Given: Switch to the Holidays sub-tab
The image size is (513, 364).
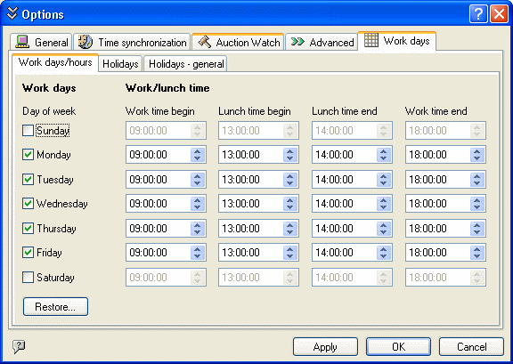Looking at the screenshot, I should (x=120, y=64).
